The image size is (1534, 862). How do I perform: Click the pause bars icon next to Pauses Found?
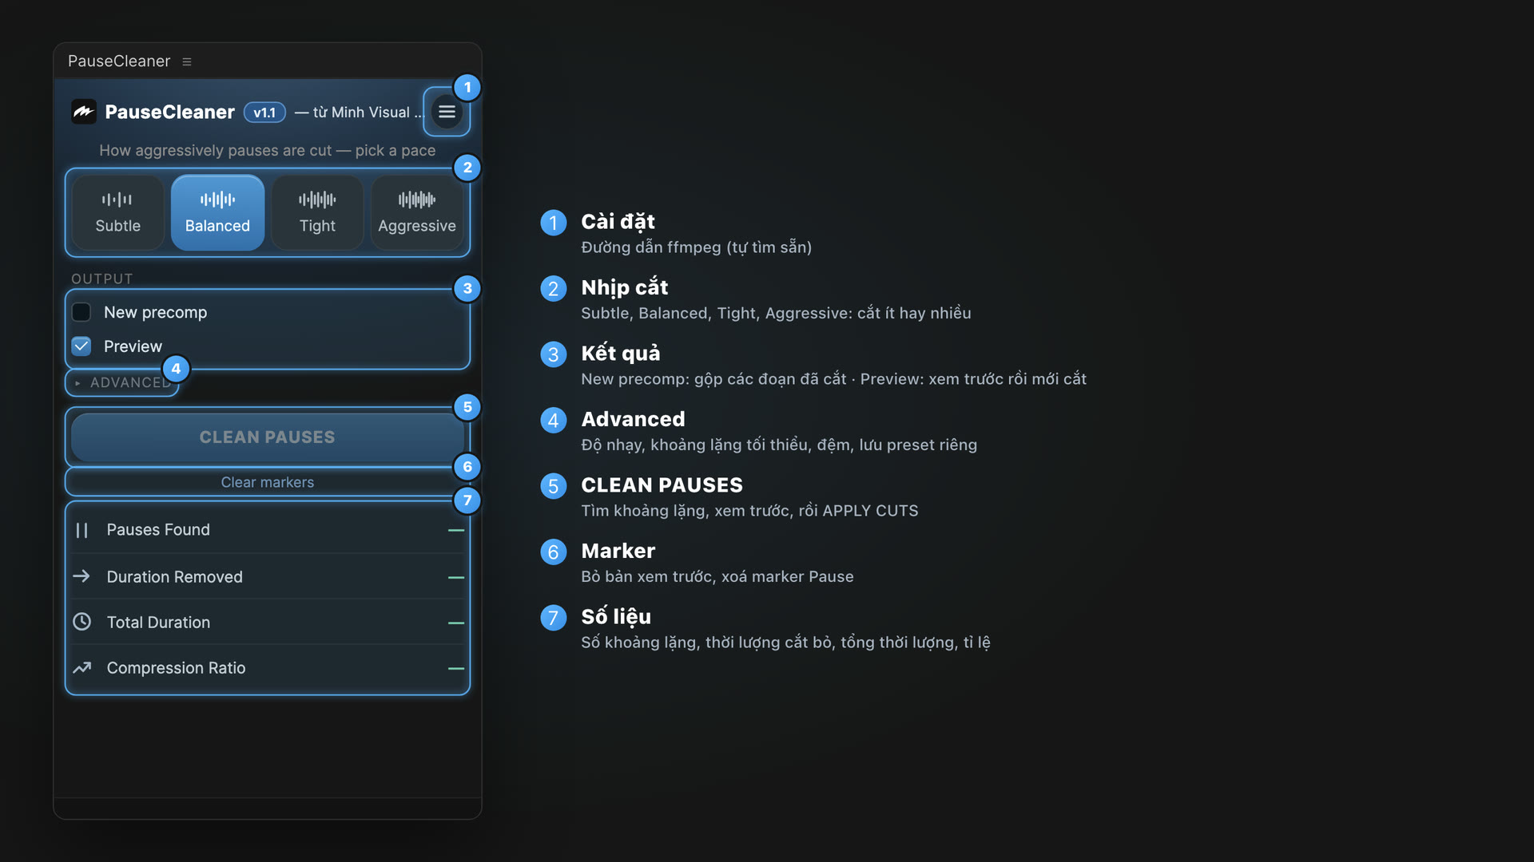pyautogui.click(x=81, y=530)
